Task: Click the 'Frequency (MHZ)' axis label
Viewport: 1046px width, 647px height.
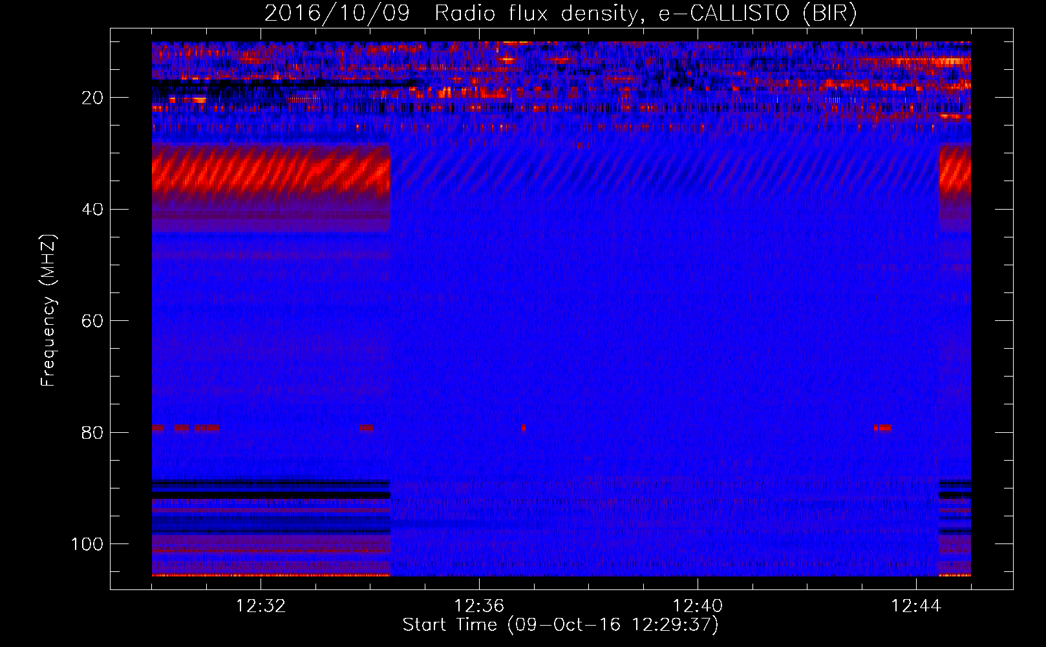Action: 48,310
